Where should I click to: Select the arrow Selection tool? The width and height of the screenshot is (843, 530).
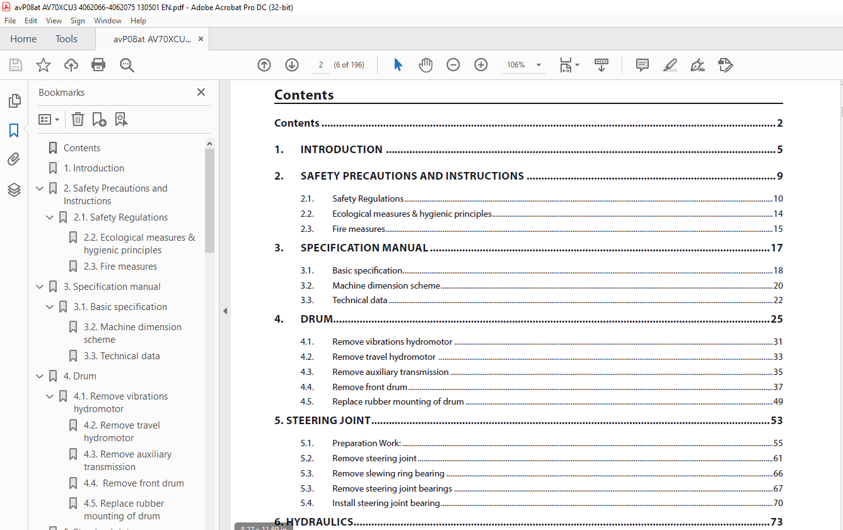tap(398, 65)
